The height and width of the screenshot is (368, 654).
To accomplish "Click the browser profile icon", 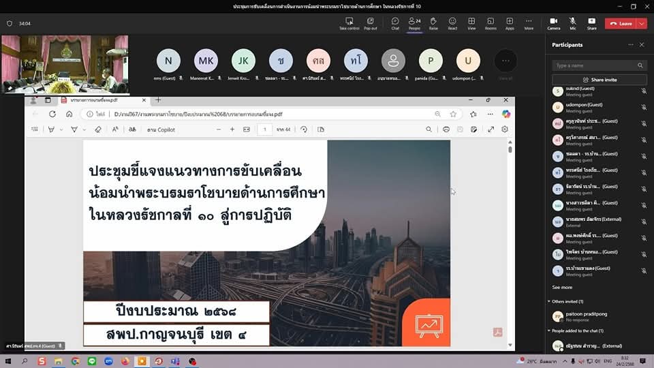I will 33,100.
